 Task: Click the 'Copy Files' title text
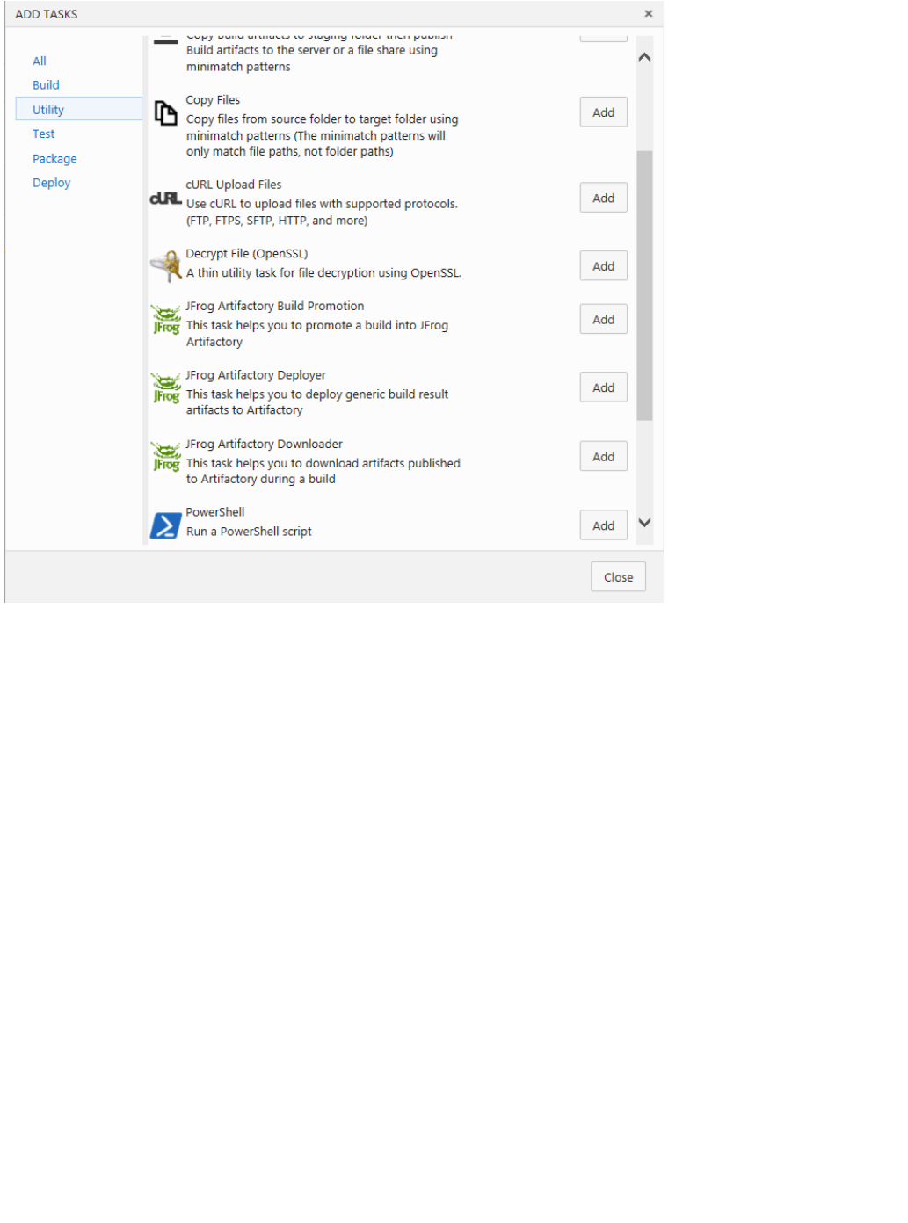213,100
